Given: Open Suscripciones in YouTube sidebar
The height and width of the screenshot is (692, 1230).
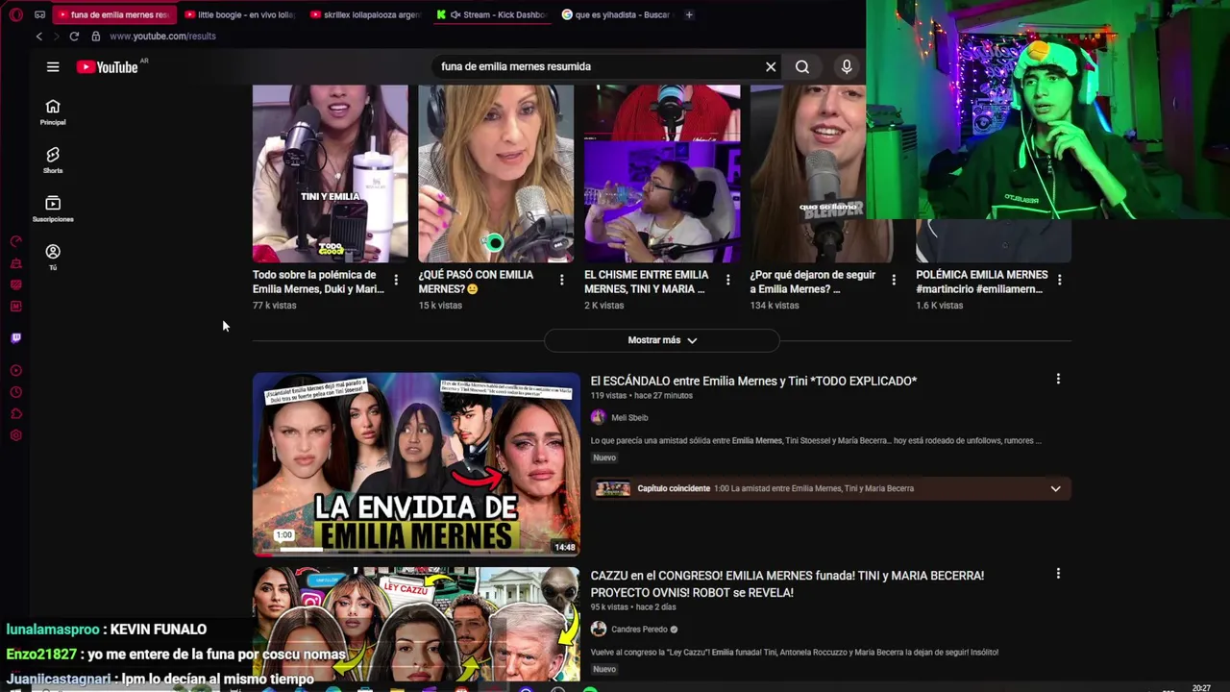Looking at the screenshot, I should pyautogui.click(x=53, y=209).
